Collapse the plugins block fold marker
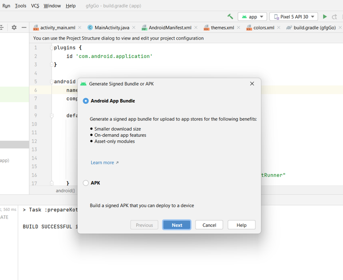 pyautogui.click(x=52, y=48)
